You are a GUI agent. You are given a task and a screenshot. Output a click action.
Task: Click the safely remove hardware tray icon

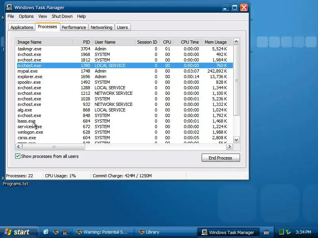tap(289, 232)
